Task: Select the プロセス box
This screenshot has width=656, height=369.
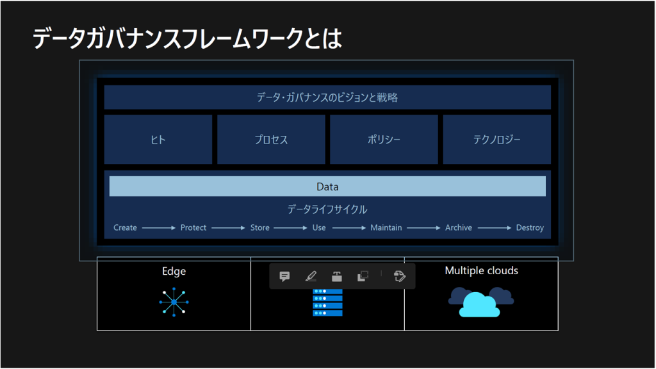Action: (271, 138)
